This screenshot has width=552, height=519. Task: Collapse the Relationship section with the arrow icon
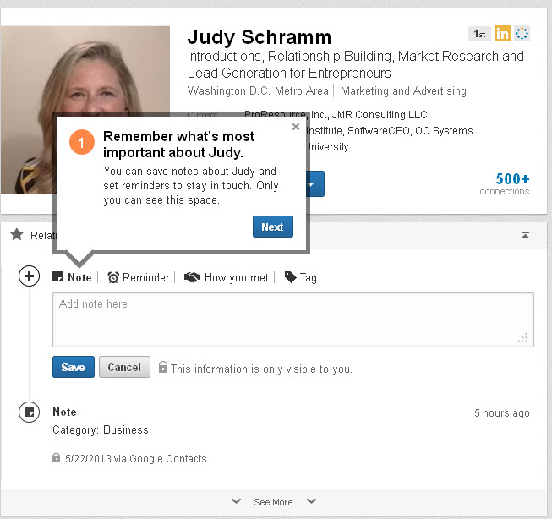[525, 235]
